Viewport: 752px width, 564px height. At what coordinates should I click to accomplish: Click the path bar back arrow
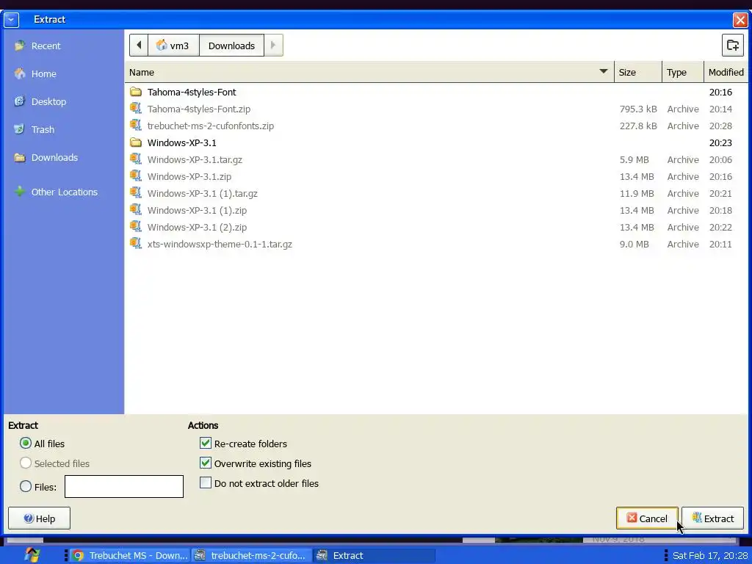click(x=139, y=45)
